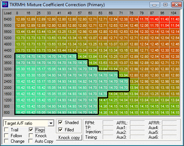Select the 2400 RPM row header
Viewport: 184px width, 146px height.
9,82
